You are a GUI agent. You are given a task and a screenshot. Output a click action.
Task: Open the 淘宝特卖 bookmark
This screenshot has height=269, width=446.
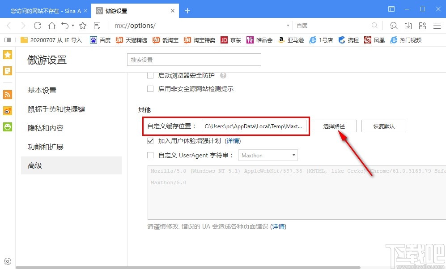[x=200, y=40]
